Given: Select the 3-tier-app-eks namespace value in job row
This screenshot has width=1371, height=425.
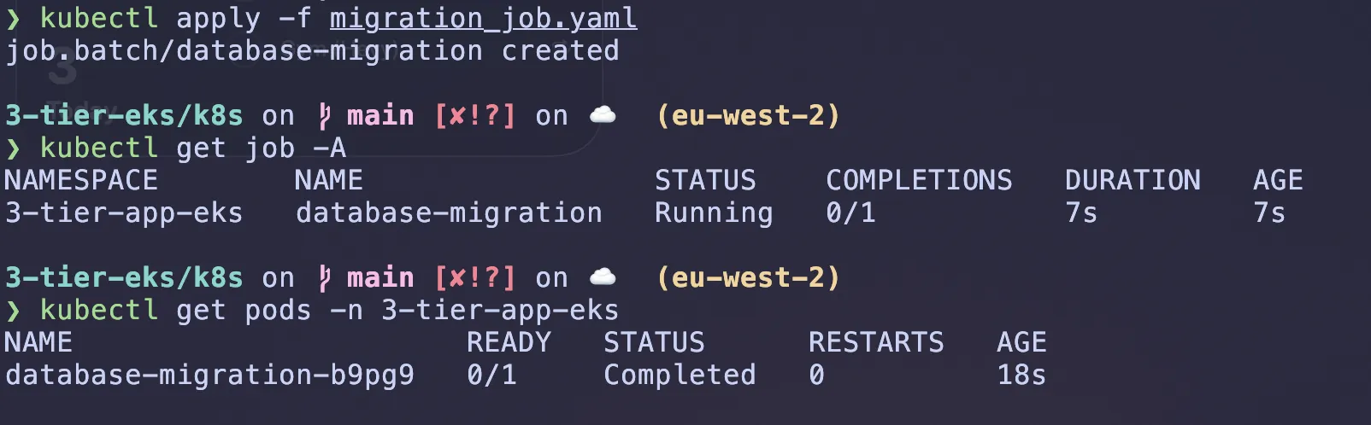Looking at the screenshot, I should [x=124, y=212].
